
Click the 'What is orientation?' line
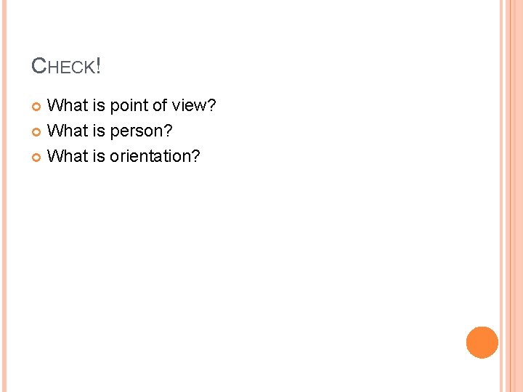click(x=123, y=156)
